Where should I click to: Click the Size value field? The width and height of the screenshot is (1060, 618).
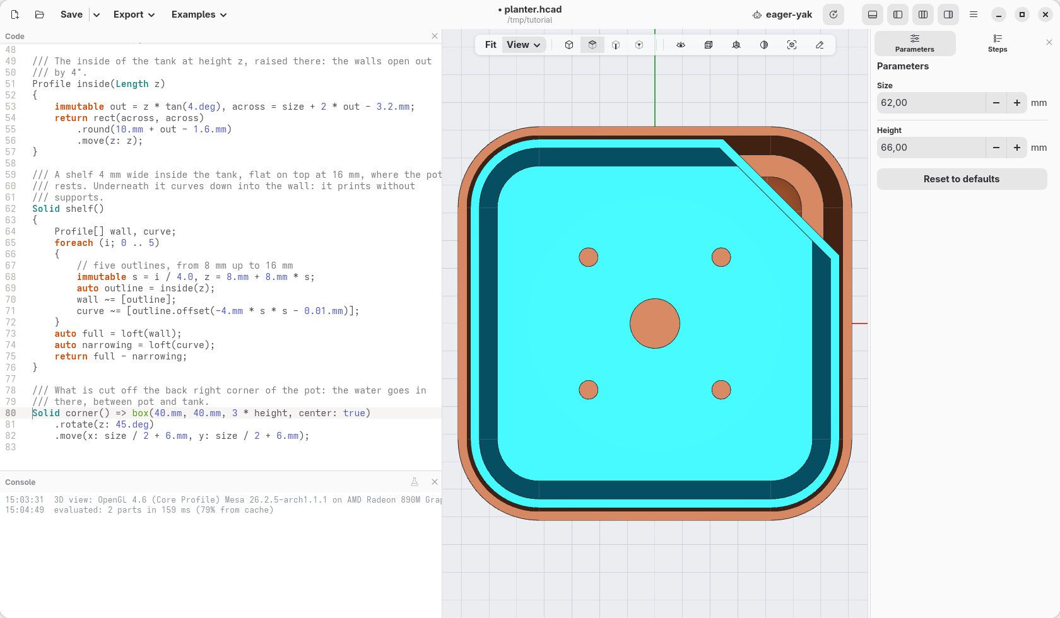point(931,103)
